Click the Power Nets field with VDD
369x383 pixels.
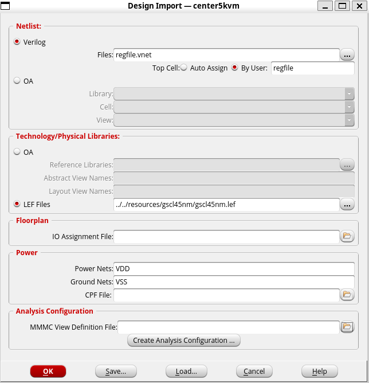click(234, 269)
